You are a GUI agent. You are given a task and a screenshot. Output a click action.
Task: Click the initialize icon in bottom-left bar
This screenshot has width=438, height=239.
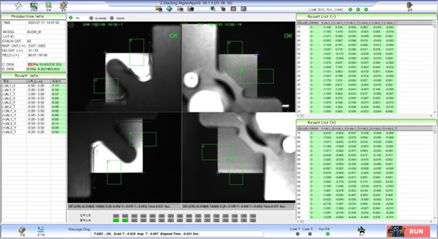point(40,231)
